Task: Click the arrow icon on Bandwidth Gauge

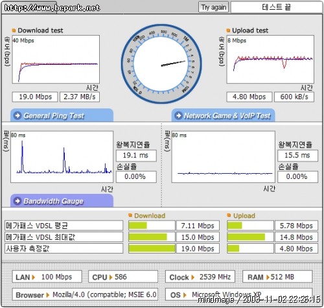Action: tap(17, 201)
